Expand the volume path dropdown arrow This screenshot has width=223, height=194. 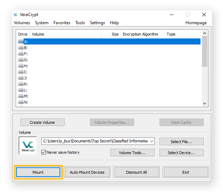click(x=152, y=141)
